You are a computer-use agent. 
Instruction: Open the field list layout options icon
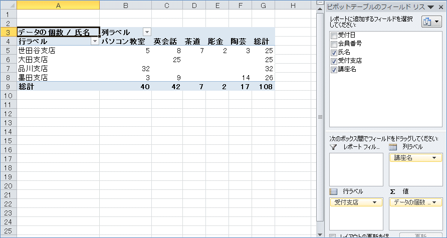pos(431,22)
